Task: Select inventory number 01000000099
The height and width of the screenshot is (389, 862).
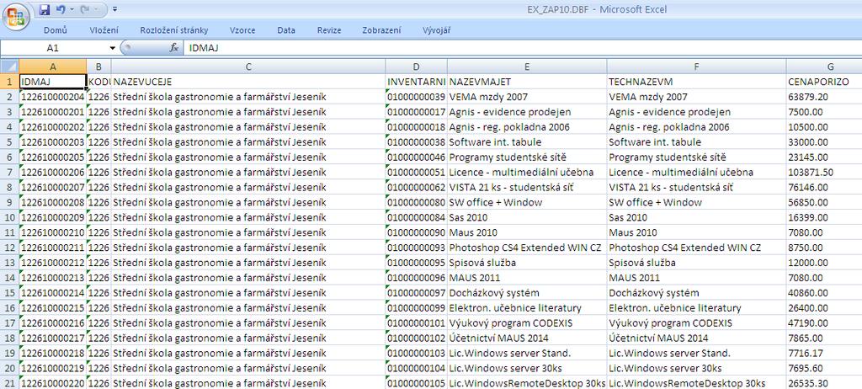Action: 416,308
